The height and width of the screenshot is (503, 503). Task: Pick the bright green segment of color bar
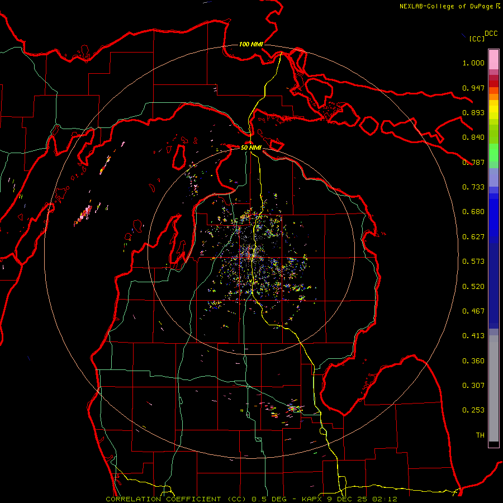[493, 153]
